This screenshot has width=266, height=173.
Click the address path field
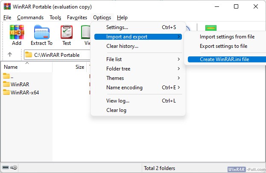[58, 55]
